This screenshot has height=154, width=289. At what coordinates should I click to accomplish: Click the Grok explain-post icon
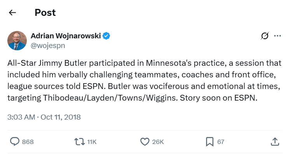pyautogui.click(x=265, y=36)
